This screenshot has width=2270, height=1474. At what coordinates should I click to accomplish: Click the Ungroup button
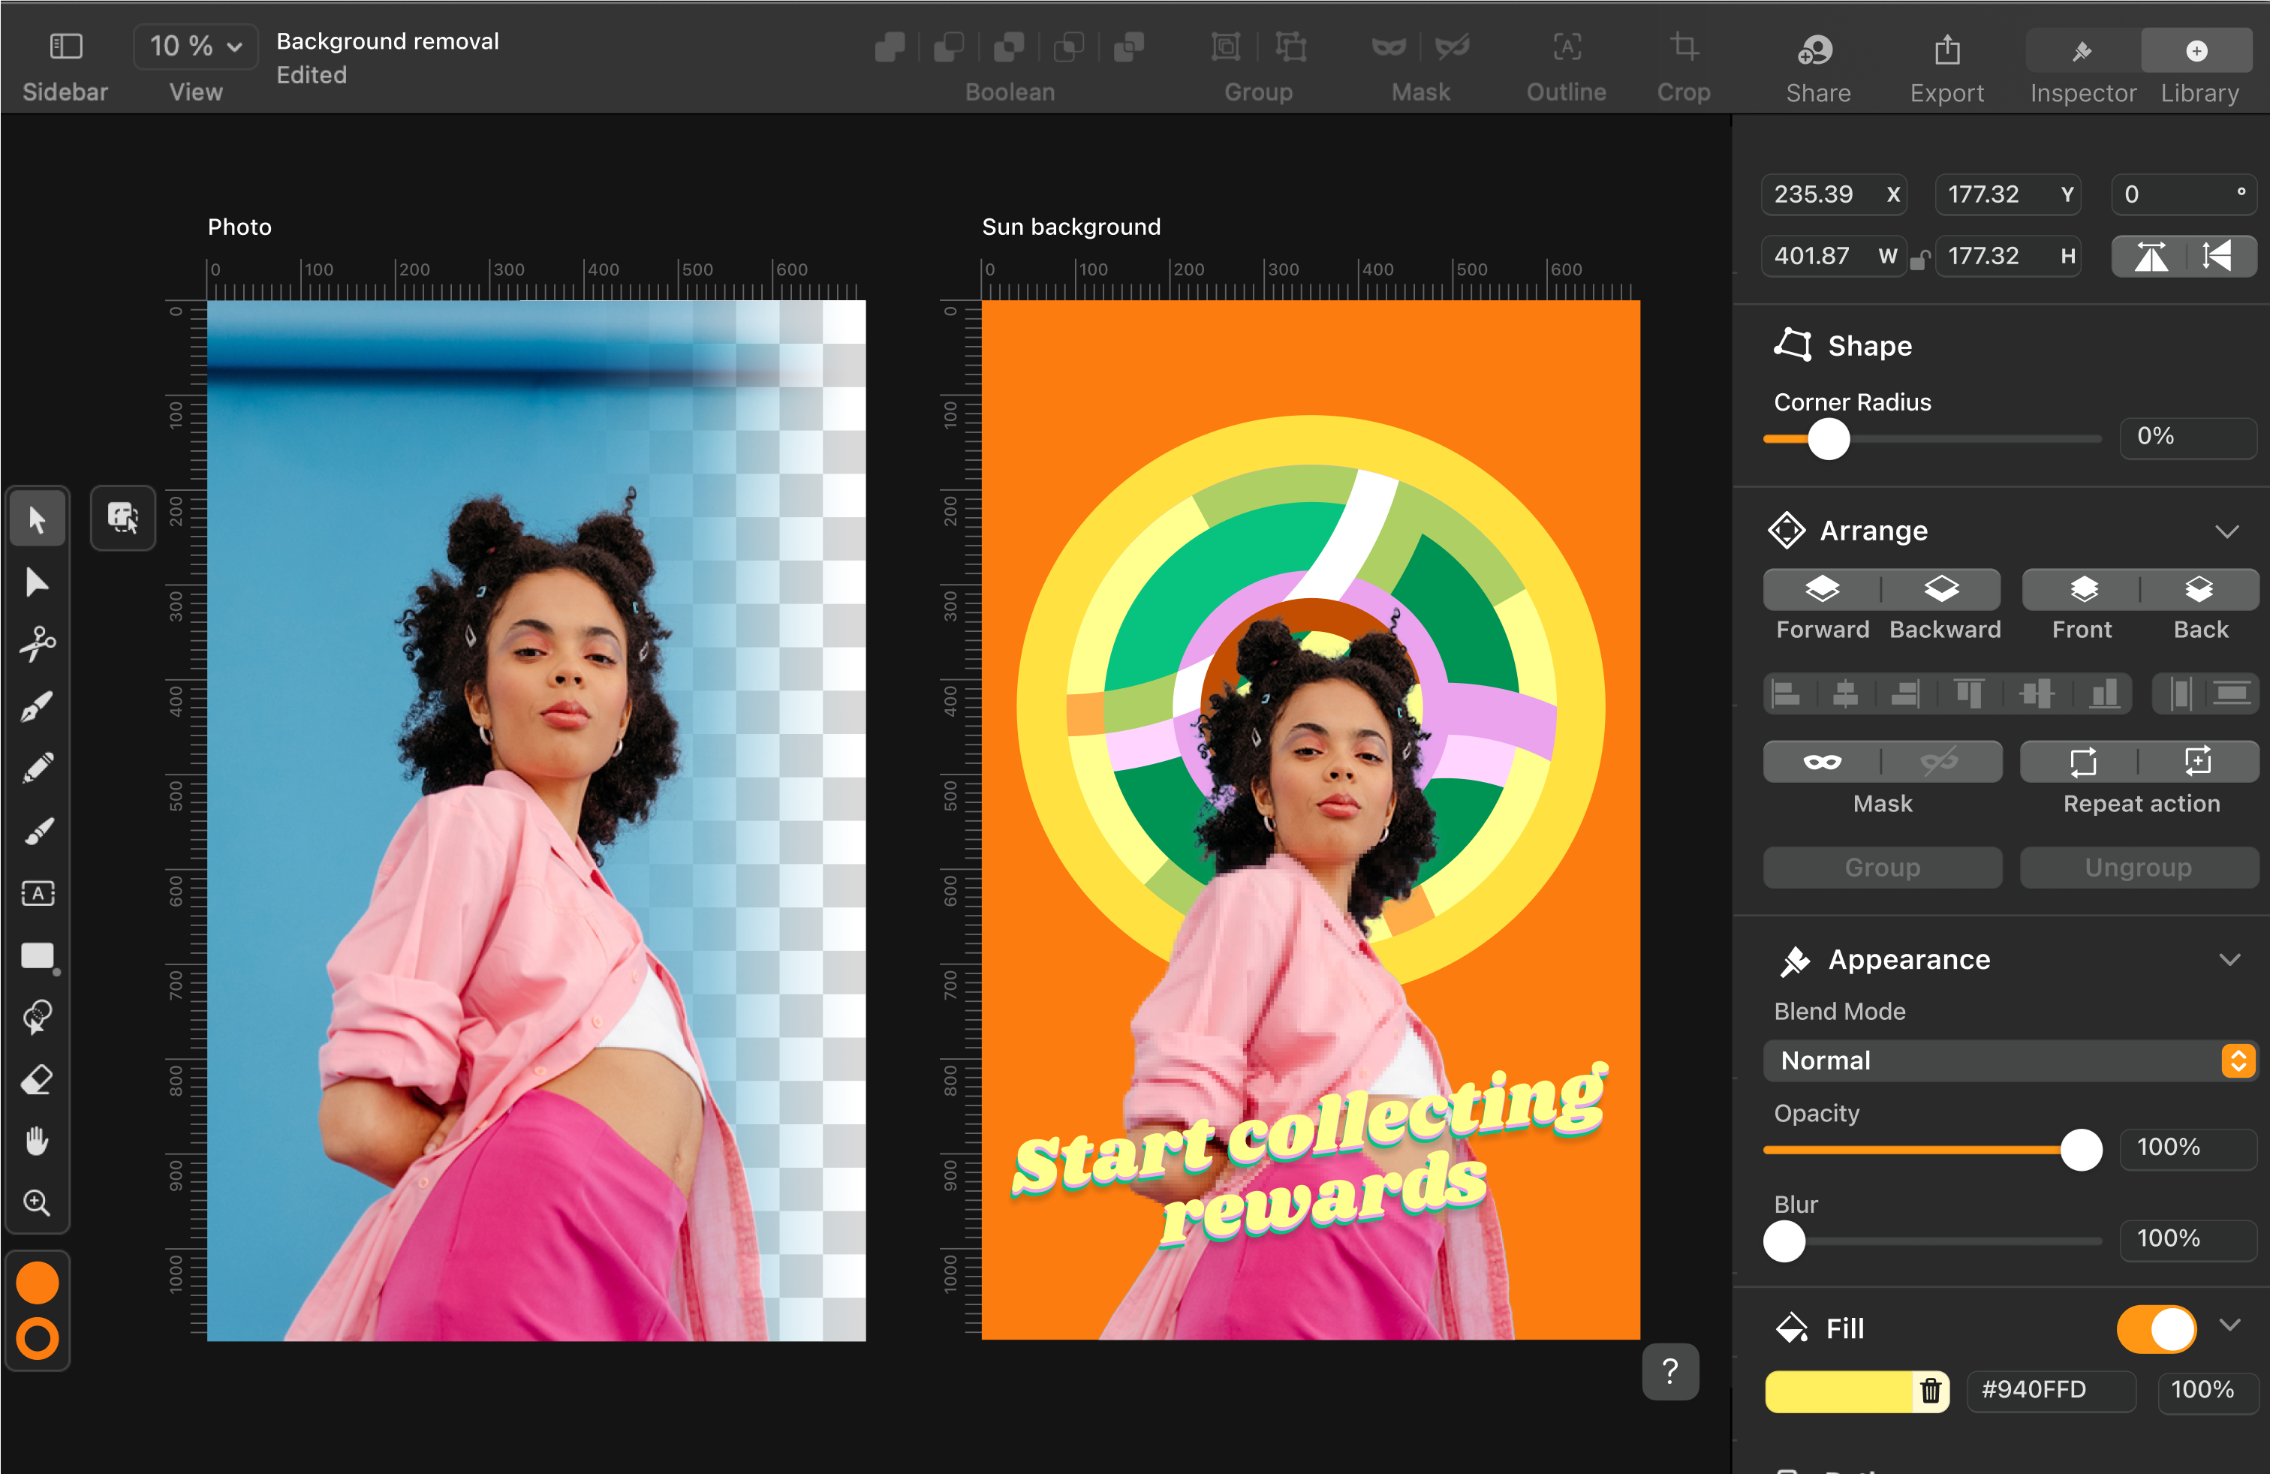pyautogui.click(x=2139, y=867)
